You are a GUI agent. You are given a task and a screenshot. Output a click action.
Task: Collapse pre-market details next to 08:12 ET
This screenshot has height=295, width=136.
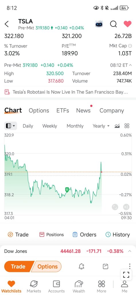130,65
